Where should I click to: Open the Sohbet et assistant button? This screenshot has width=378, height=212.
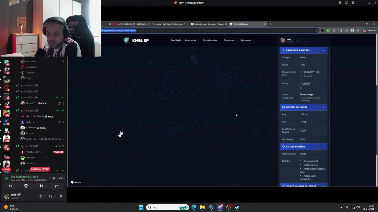tap(369, 30)
